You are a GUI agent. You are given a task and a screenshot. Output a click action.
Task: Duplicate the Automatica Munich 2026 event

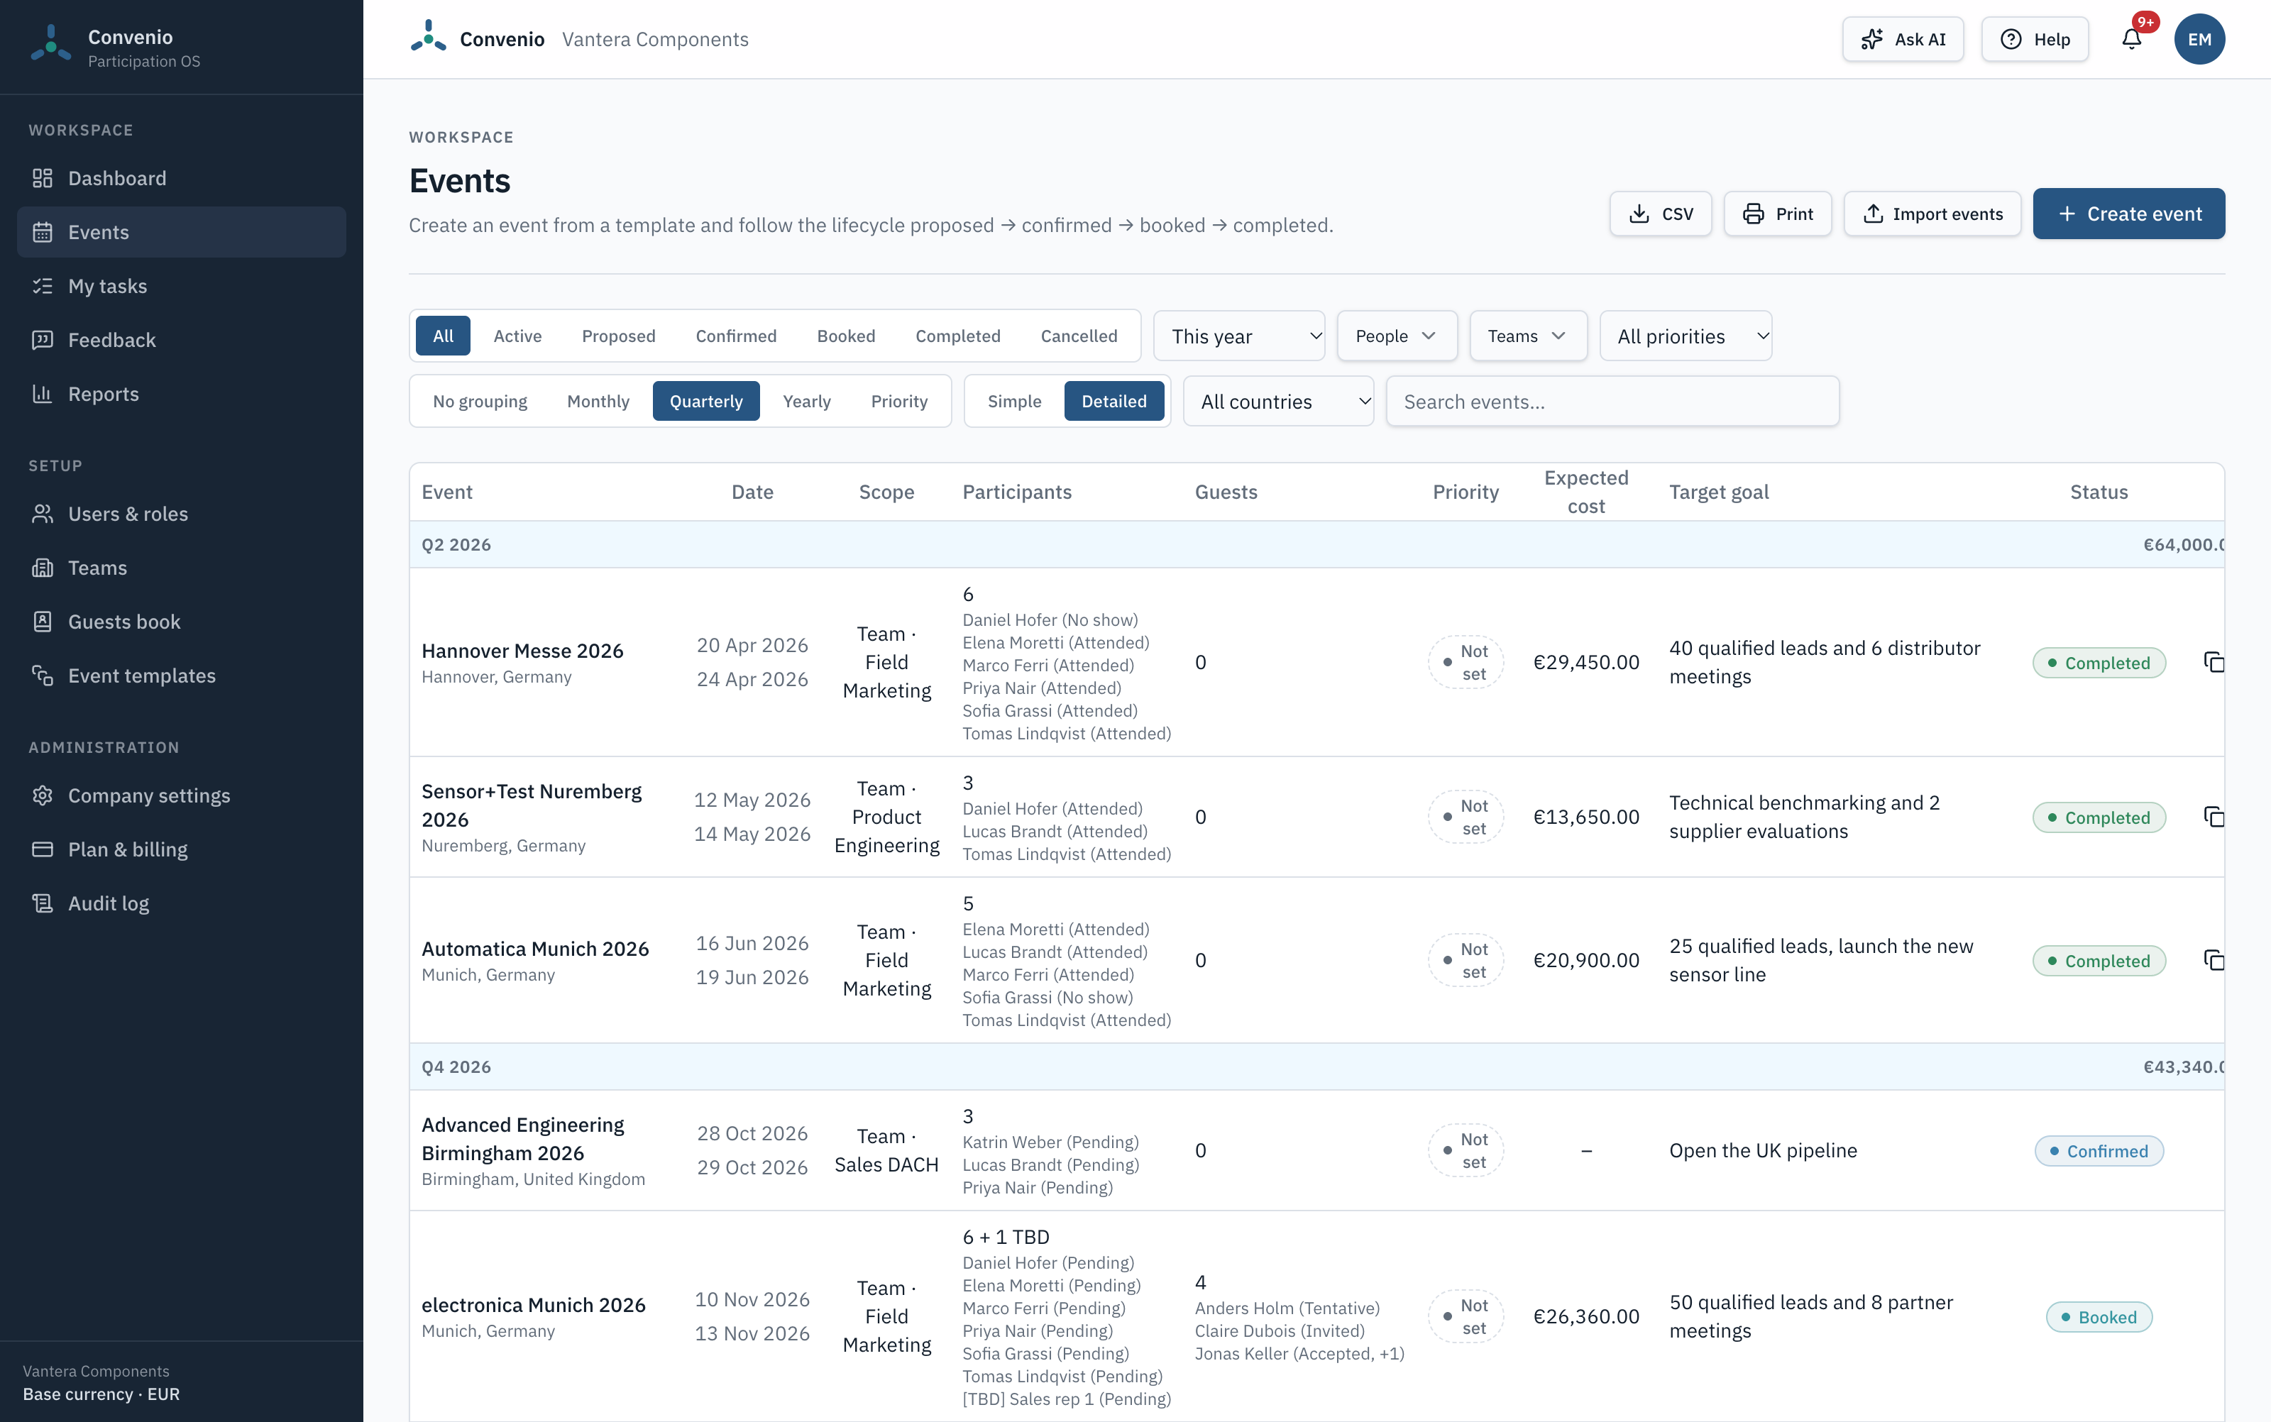[2214, 960]
